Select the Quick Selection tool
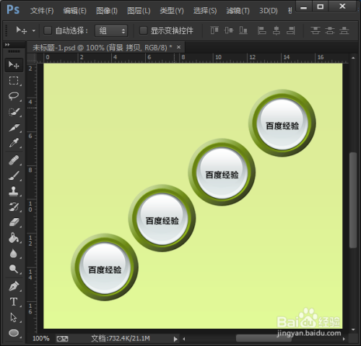 [x=14, y=112]
